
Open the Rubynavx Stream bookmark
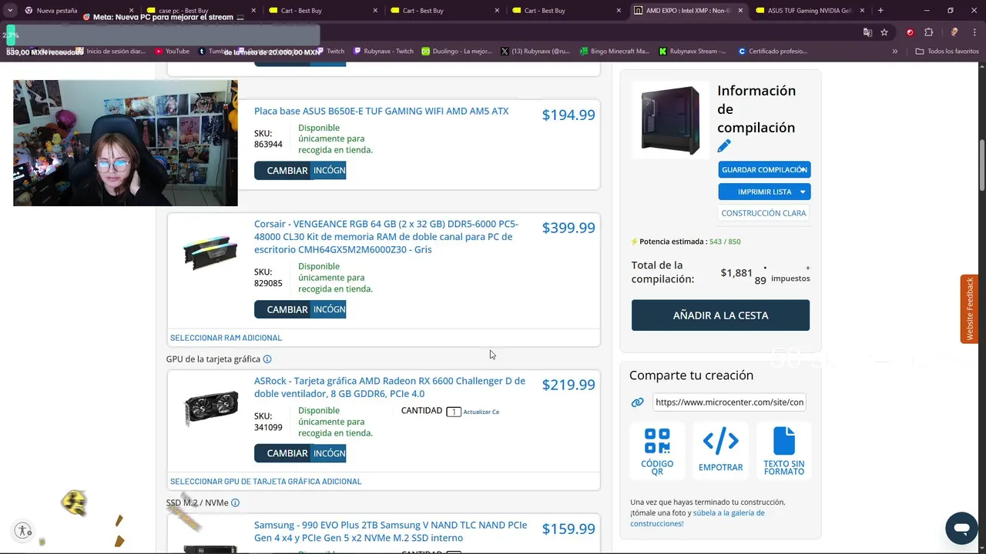[x=693, y=52]
